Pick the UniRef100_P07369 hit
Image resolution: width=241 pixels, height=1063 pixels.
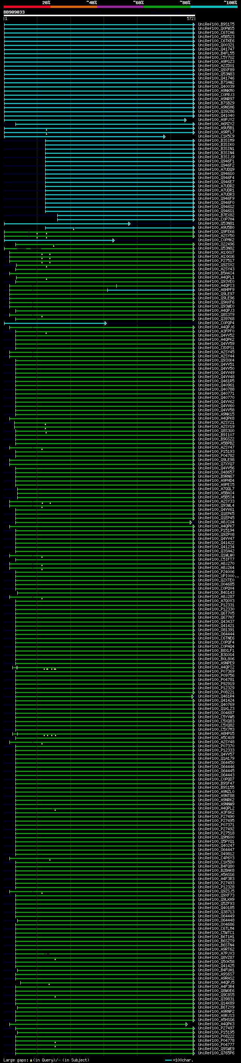[x=216, y=672]
